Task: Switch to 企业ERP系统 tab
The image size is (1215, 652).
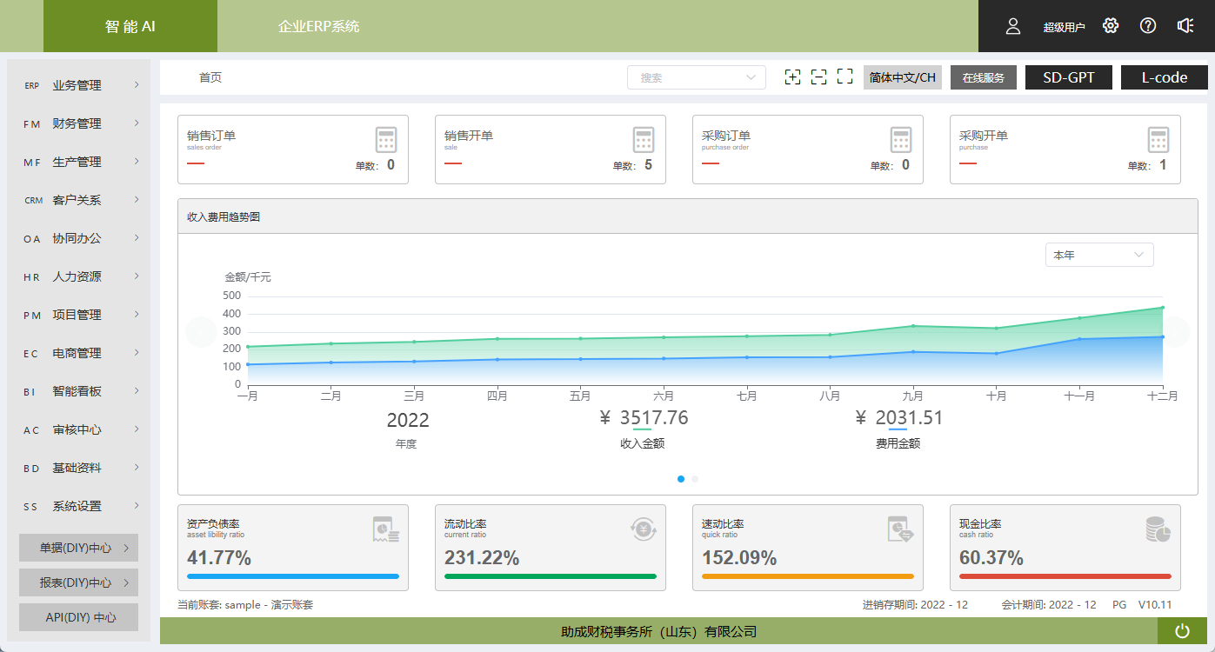Action: point(318,26)
